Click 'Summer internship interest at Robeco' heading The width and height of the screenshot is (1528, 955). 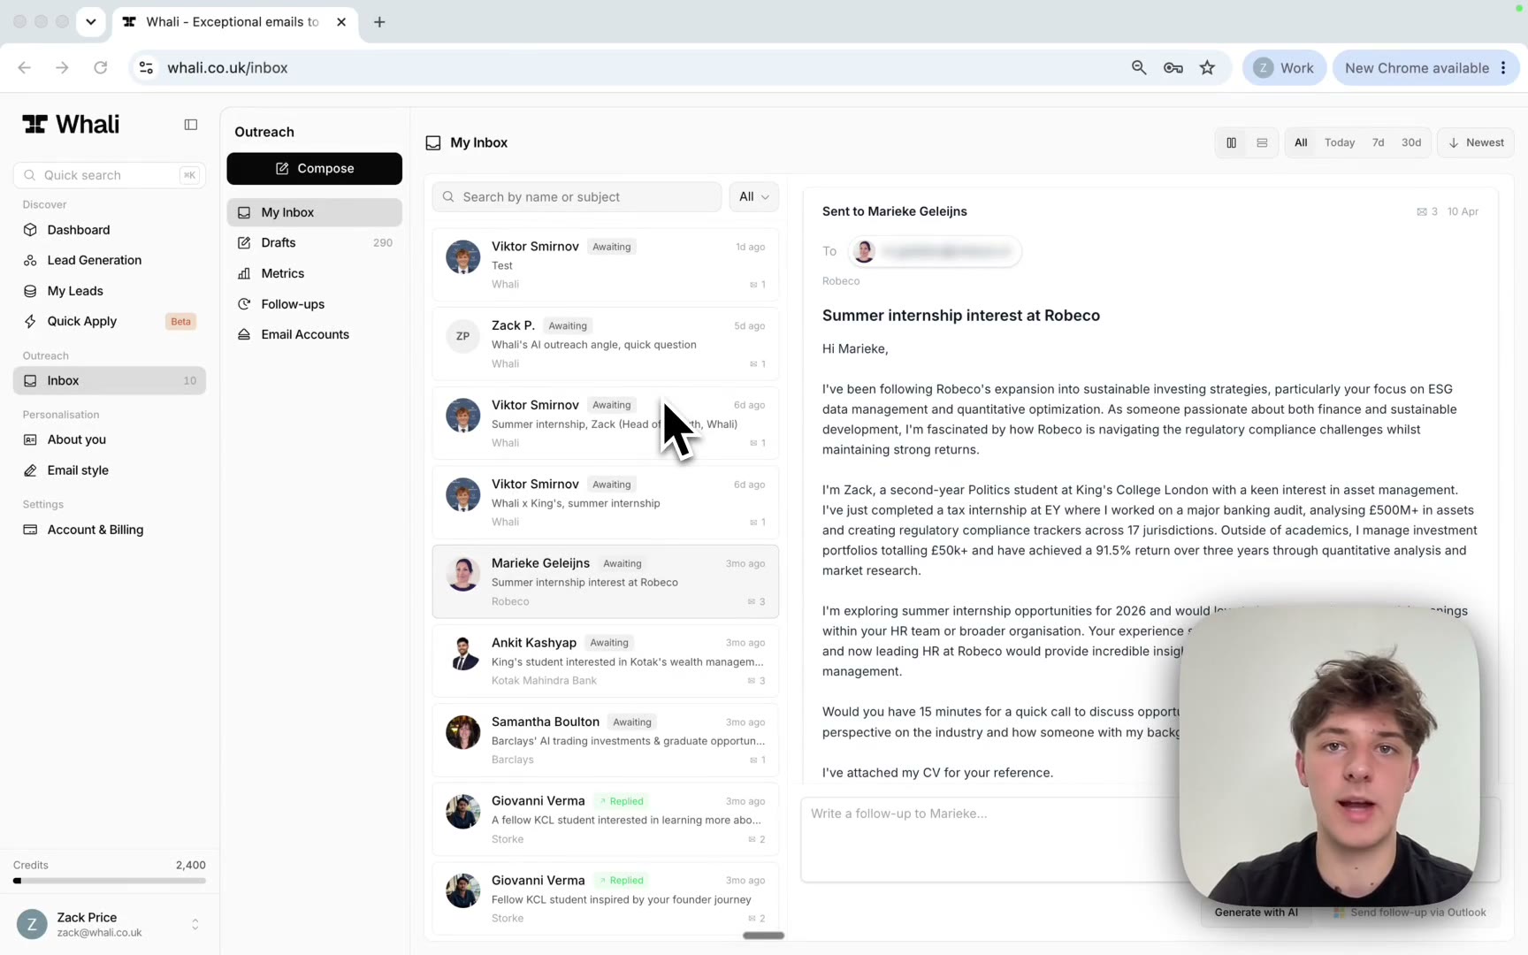tap(961, 316)
